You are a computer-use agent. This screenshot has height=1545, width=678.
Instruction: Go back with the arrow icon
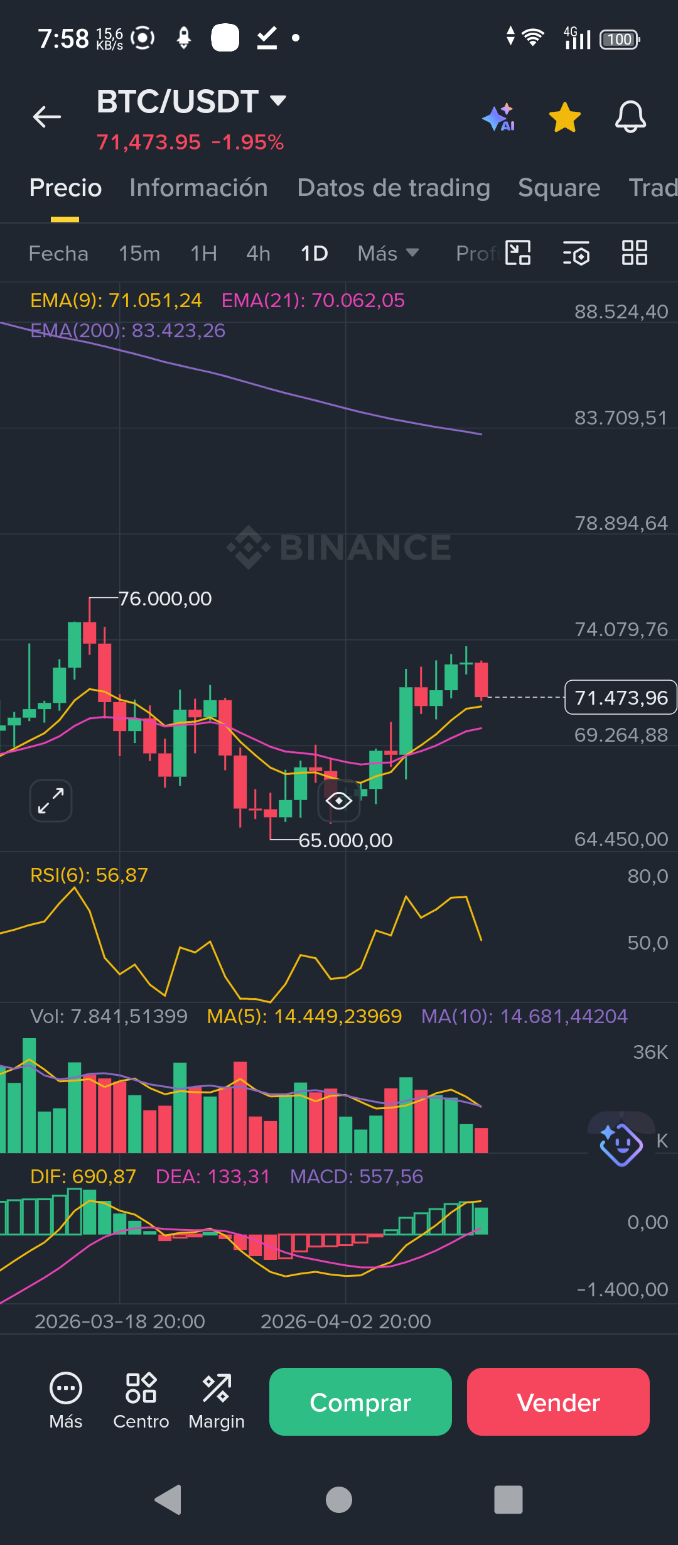tap(47, 117)
